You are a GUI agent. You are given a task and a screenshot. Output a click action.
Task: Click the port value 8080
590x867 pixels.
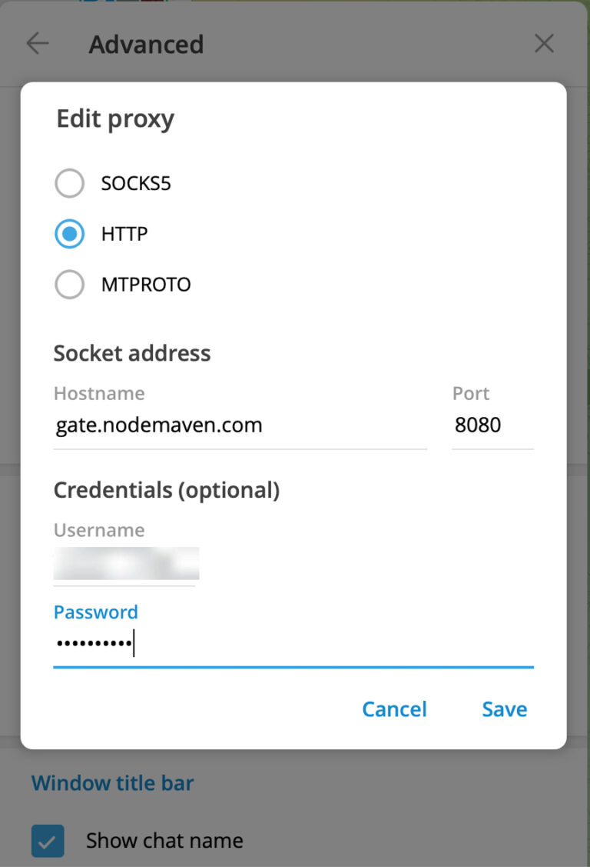click(x=477, y=425)
